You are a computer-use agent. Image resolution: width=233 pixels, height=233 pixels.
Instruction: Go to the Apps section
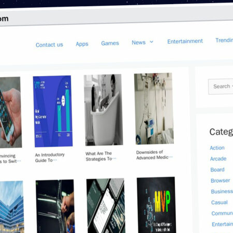tap(82, 44)
